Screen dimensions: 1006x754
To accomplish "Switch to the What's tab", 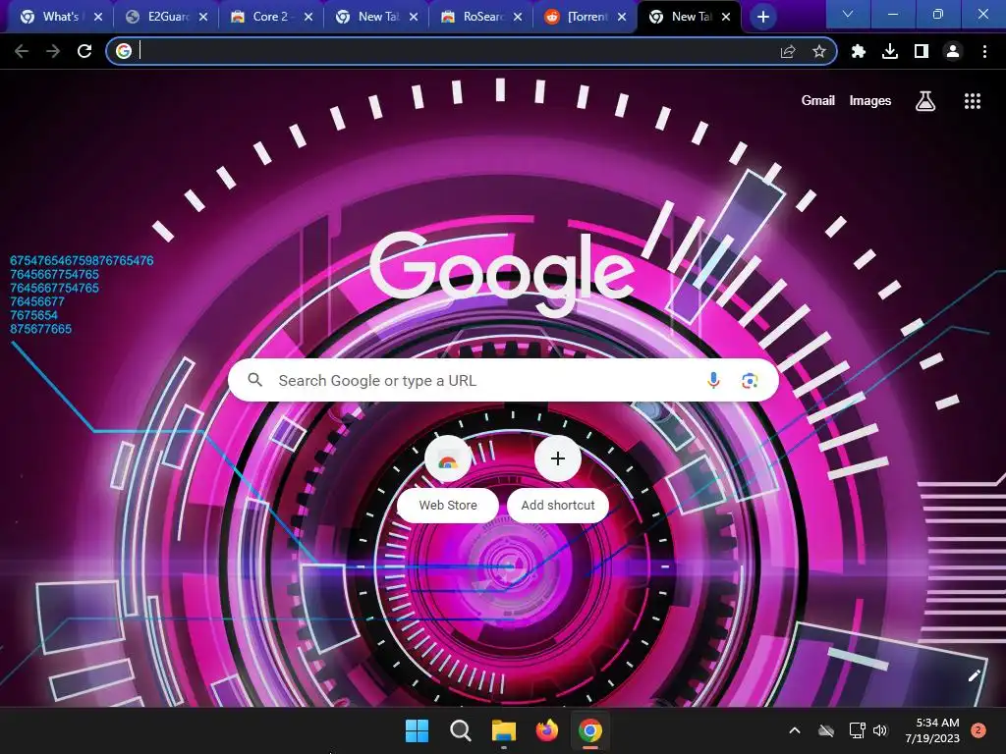I will pos(61,17).
